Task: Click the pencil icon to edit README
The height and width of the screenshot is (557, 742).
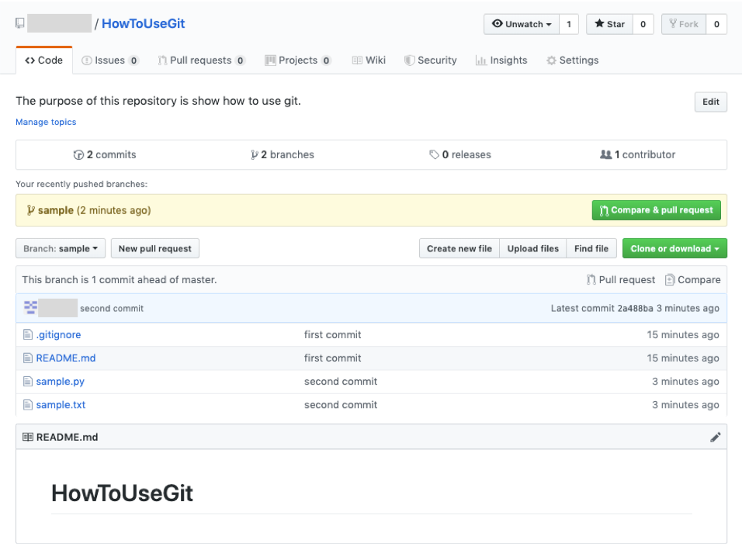Action: [x=715, y=438]
